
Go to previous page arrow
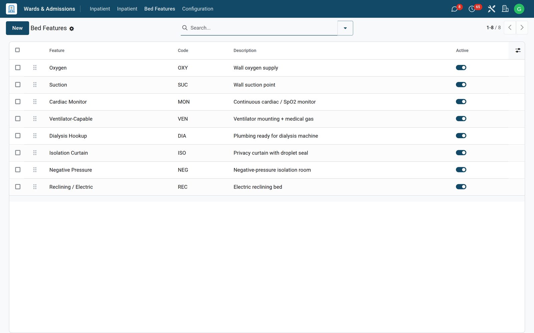click(510, 28)
